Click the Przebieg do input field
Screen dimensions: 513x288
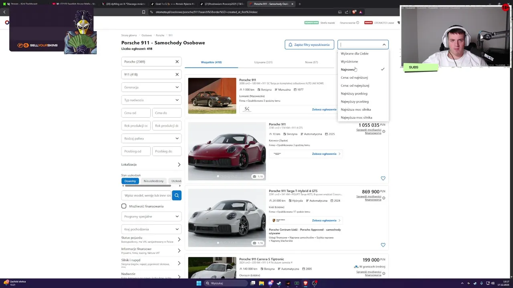pos(167,151)
